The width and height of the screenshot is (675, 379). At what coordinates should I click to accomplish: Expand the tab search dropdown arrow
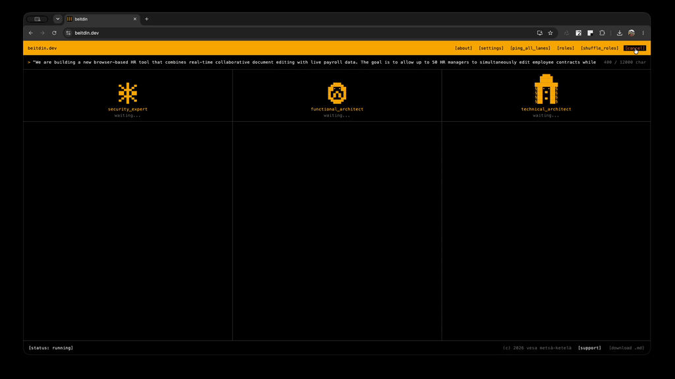click(58, 19)
